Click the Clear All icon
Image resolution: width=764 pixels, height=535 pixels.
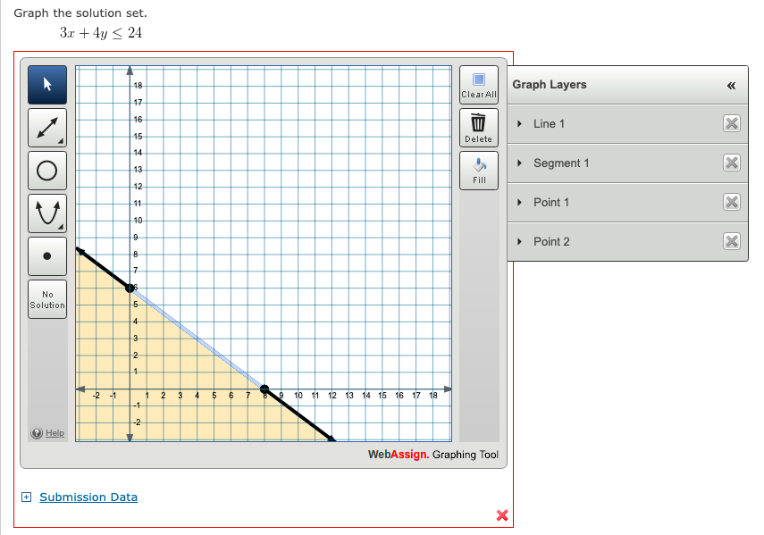(478, 83)
